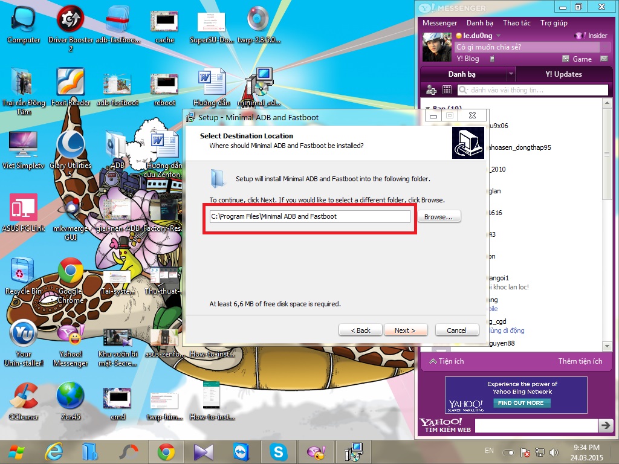Open TeamViewer from the taskbar
This screenshot has height=464, width=619.
pyautogui.click(x=241, y=452)
